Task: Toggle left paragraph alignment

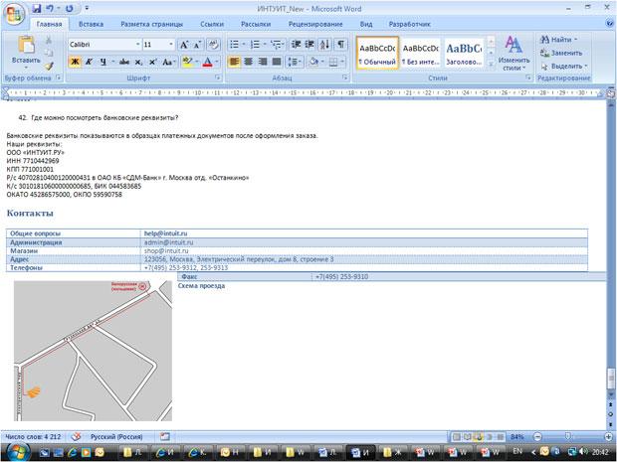Action: coord(234,62)
